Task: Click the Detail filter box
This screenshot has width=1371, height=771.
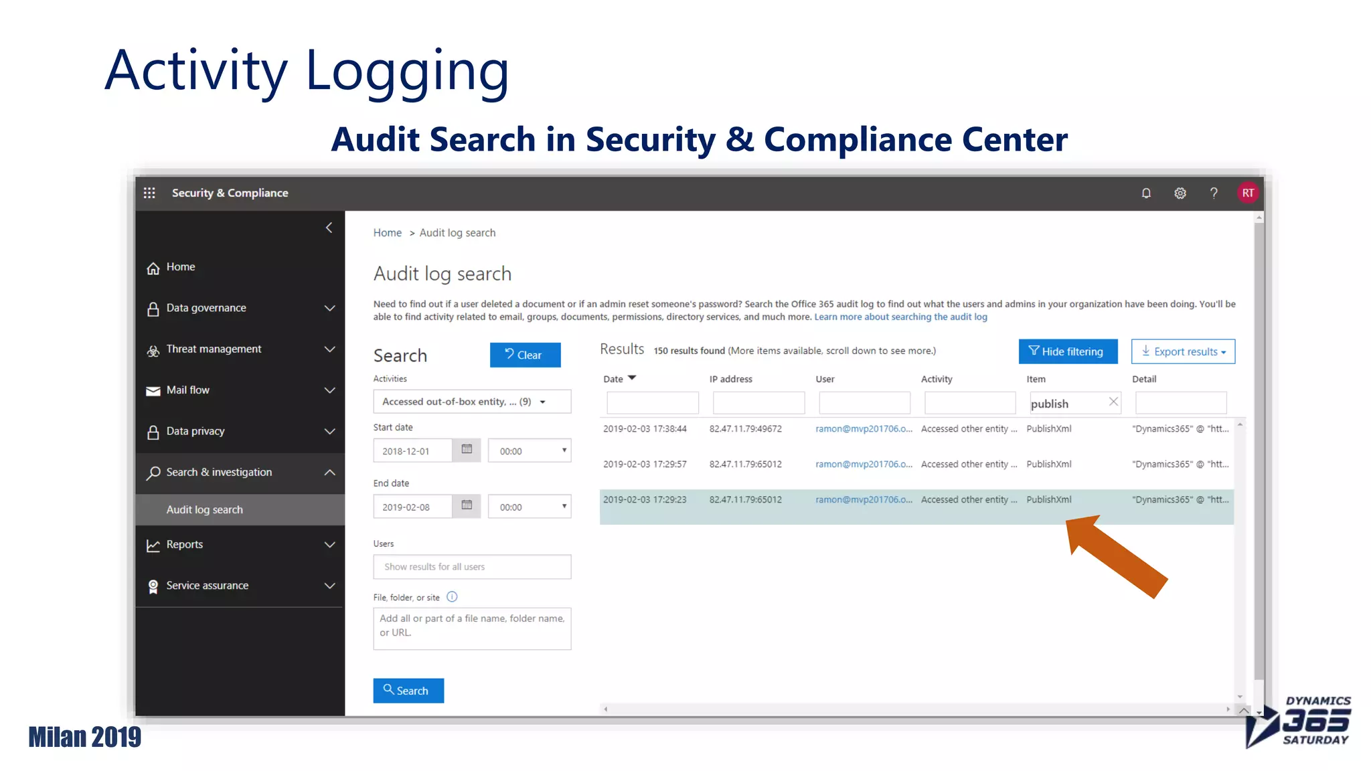Action: (1181, 403)
